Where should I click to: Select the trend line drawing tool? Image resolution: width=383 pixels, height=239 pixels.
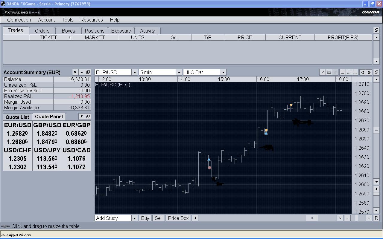[323, 72]
